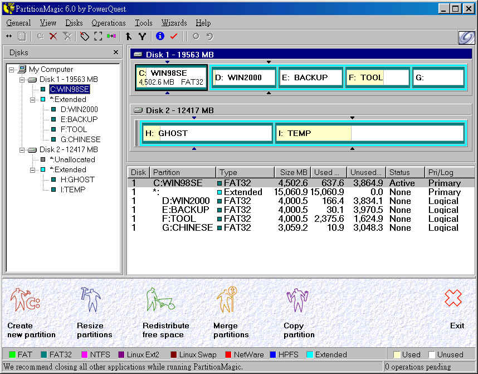Collapse the My Computer tree node

[12, 70]
